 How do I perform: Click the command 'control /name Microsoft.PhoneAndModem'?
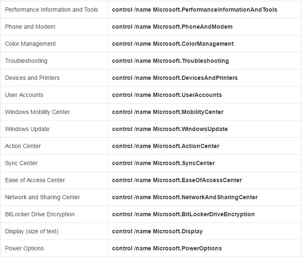point(172,27)
